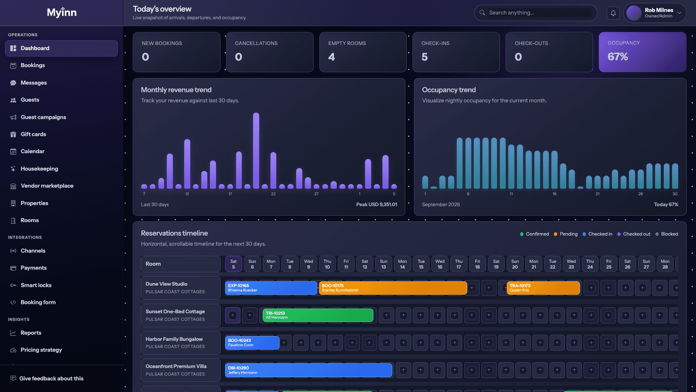This screenshot has height=392, width=696.
Task: Select the Sat 5 date header
Action: [234, 264]
